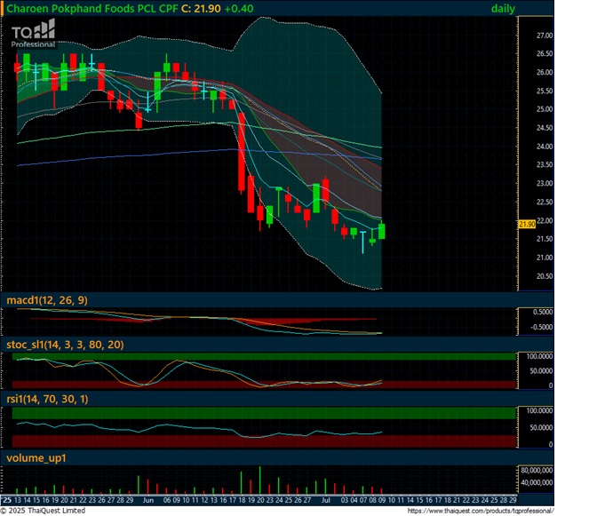Click the 80,000,000 volume scale value
The height and width of the screenshot is (516, 605).
(x=537, y=470)
